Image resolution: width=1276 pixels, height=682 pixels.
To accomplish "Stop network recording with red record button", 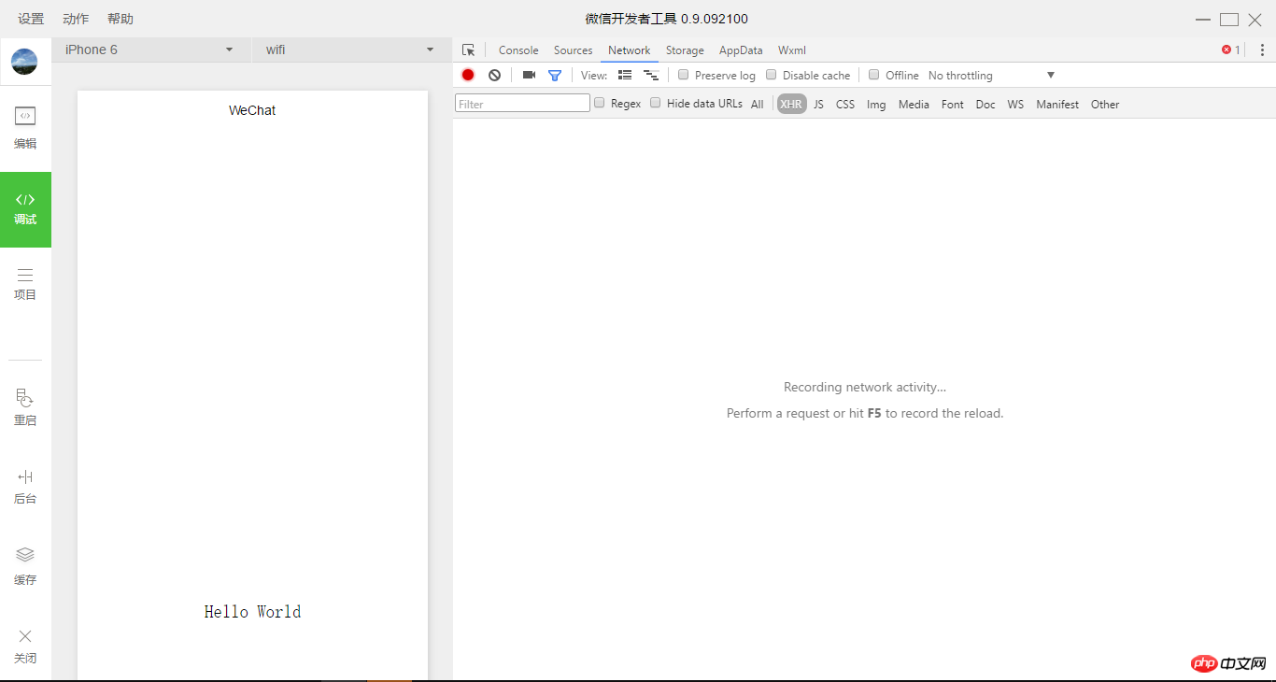I will 468,75.
